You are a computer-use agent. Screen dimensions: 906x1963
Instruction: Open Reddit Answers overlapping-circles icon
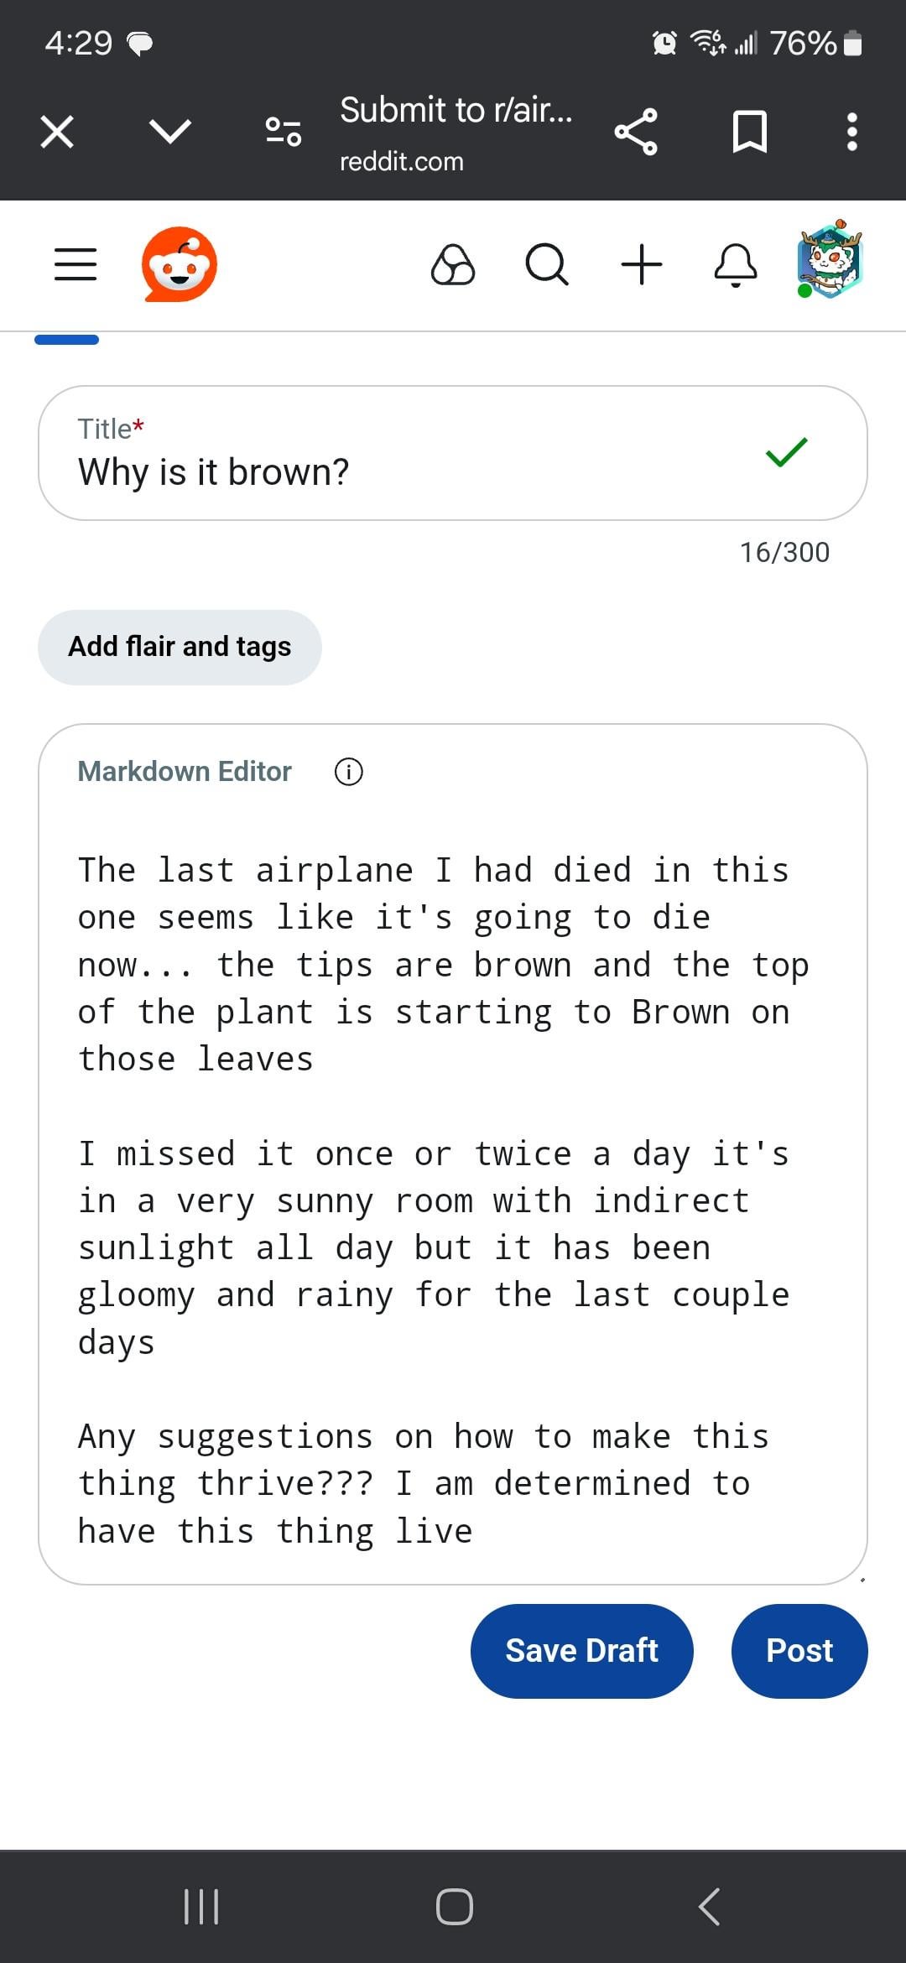point(453,265)
